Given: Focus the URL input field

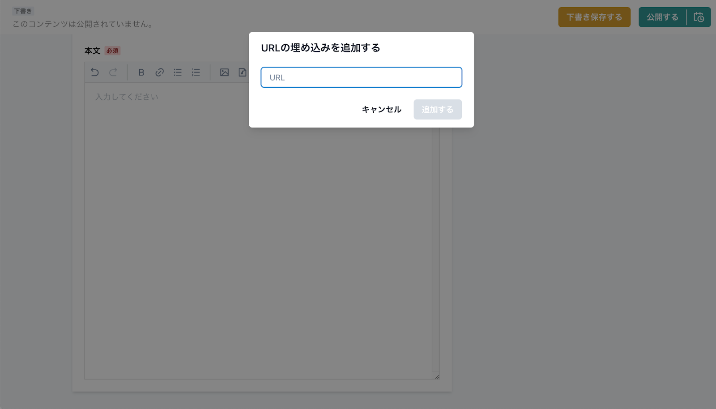Looking at the screenshot, I should pos(361,77).
